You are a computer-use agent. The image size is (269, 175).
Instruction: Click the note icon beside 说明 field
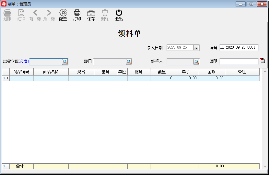coord(263,61)
